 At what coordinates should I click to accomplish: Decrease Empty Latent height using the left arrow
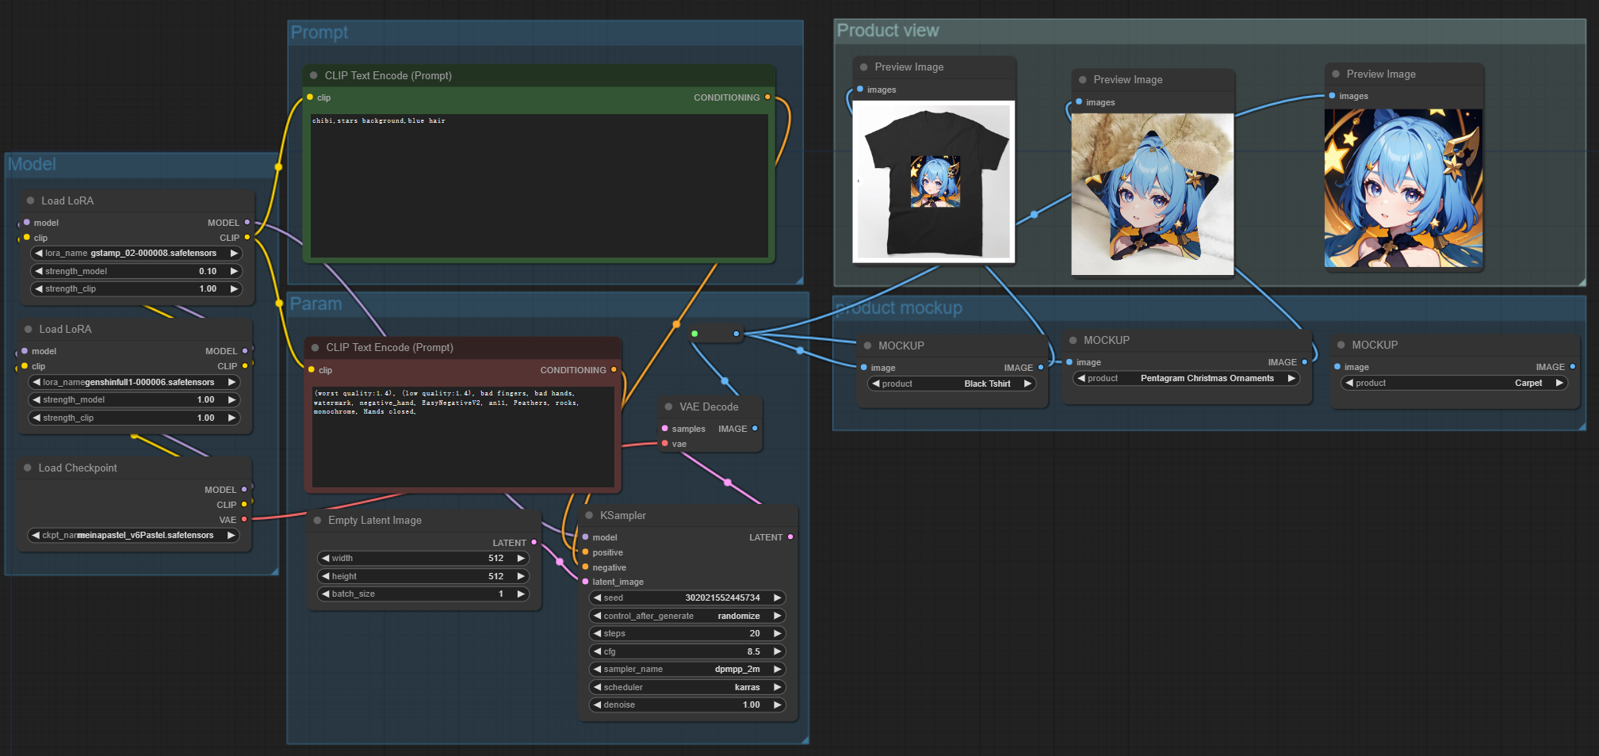point(325,576)
